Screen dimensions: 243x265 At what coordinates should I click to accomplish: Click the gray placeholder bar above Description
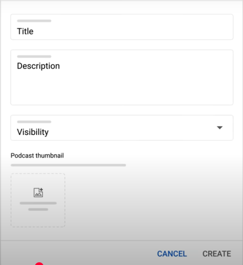click(34, 56)
